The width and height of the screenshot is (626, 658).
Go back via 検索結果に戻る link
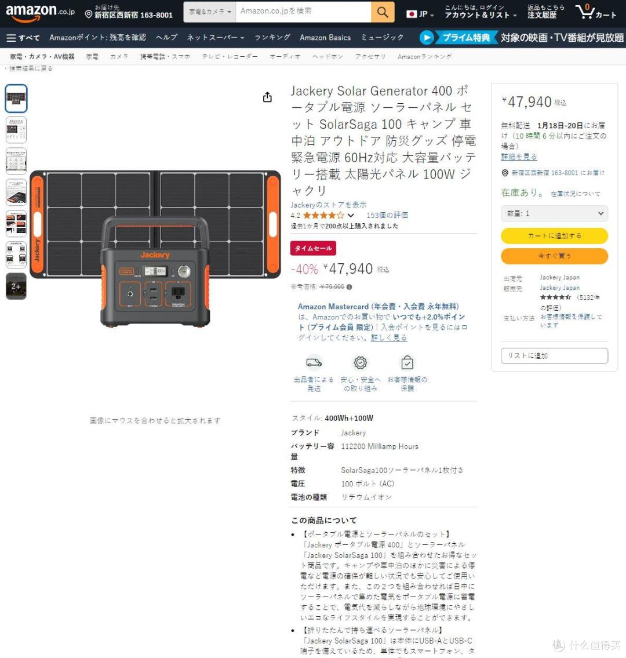[x=30, y=68]
